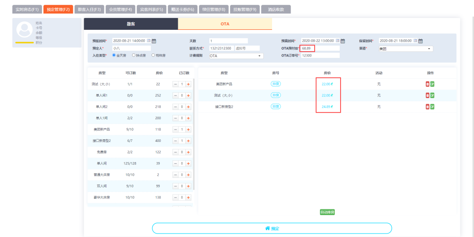The image size is (474, 237).
Task: Open the 渠道 美团 dropdown
Action: coord(406,49)
